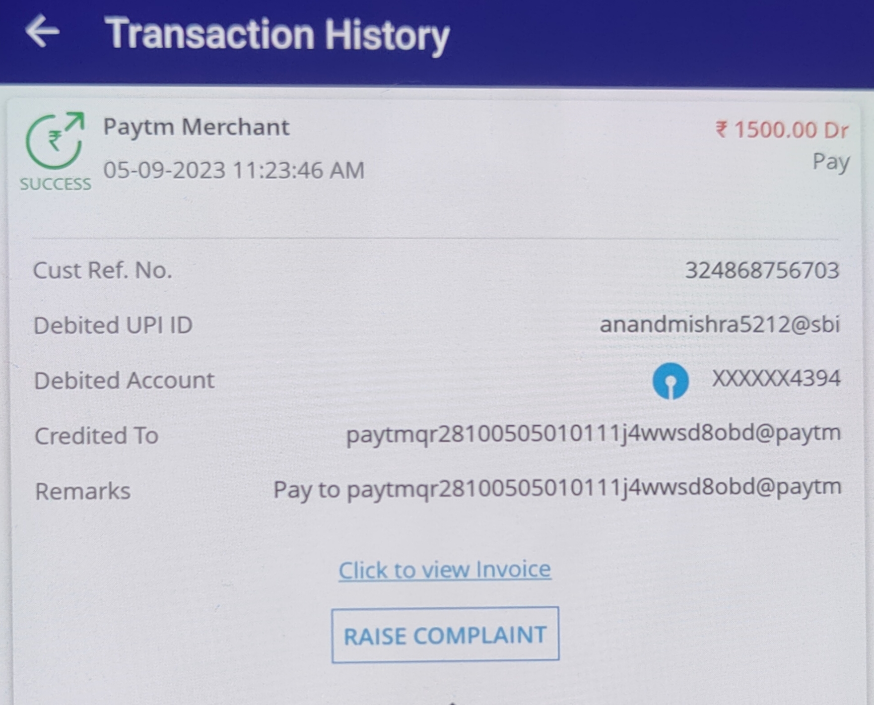Select the Cust Ref. No. value 324868756703
Image resolution: width=874 pixels, height=705 pixels.
tap(762, 271)
